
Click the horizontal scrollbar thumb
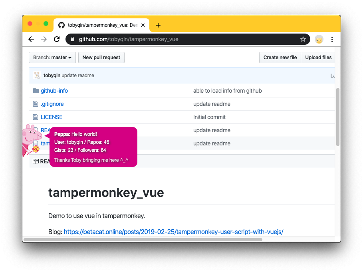[x=143, y=240]
